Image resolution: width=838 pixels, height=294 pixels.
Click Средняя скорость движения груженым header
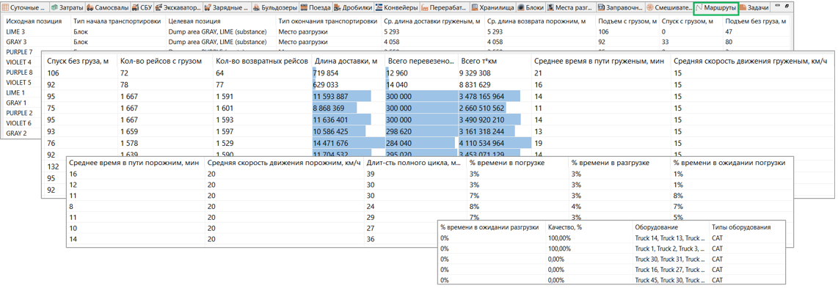(752, 62)
